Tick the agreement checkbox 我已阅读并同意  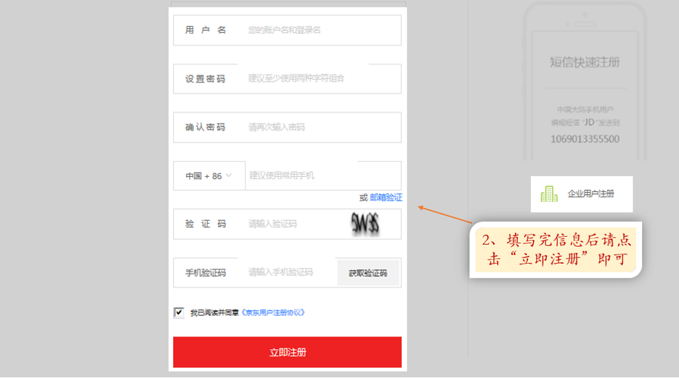[179, 313]
